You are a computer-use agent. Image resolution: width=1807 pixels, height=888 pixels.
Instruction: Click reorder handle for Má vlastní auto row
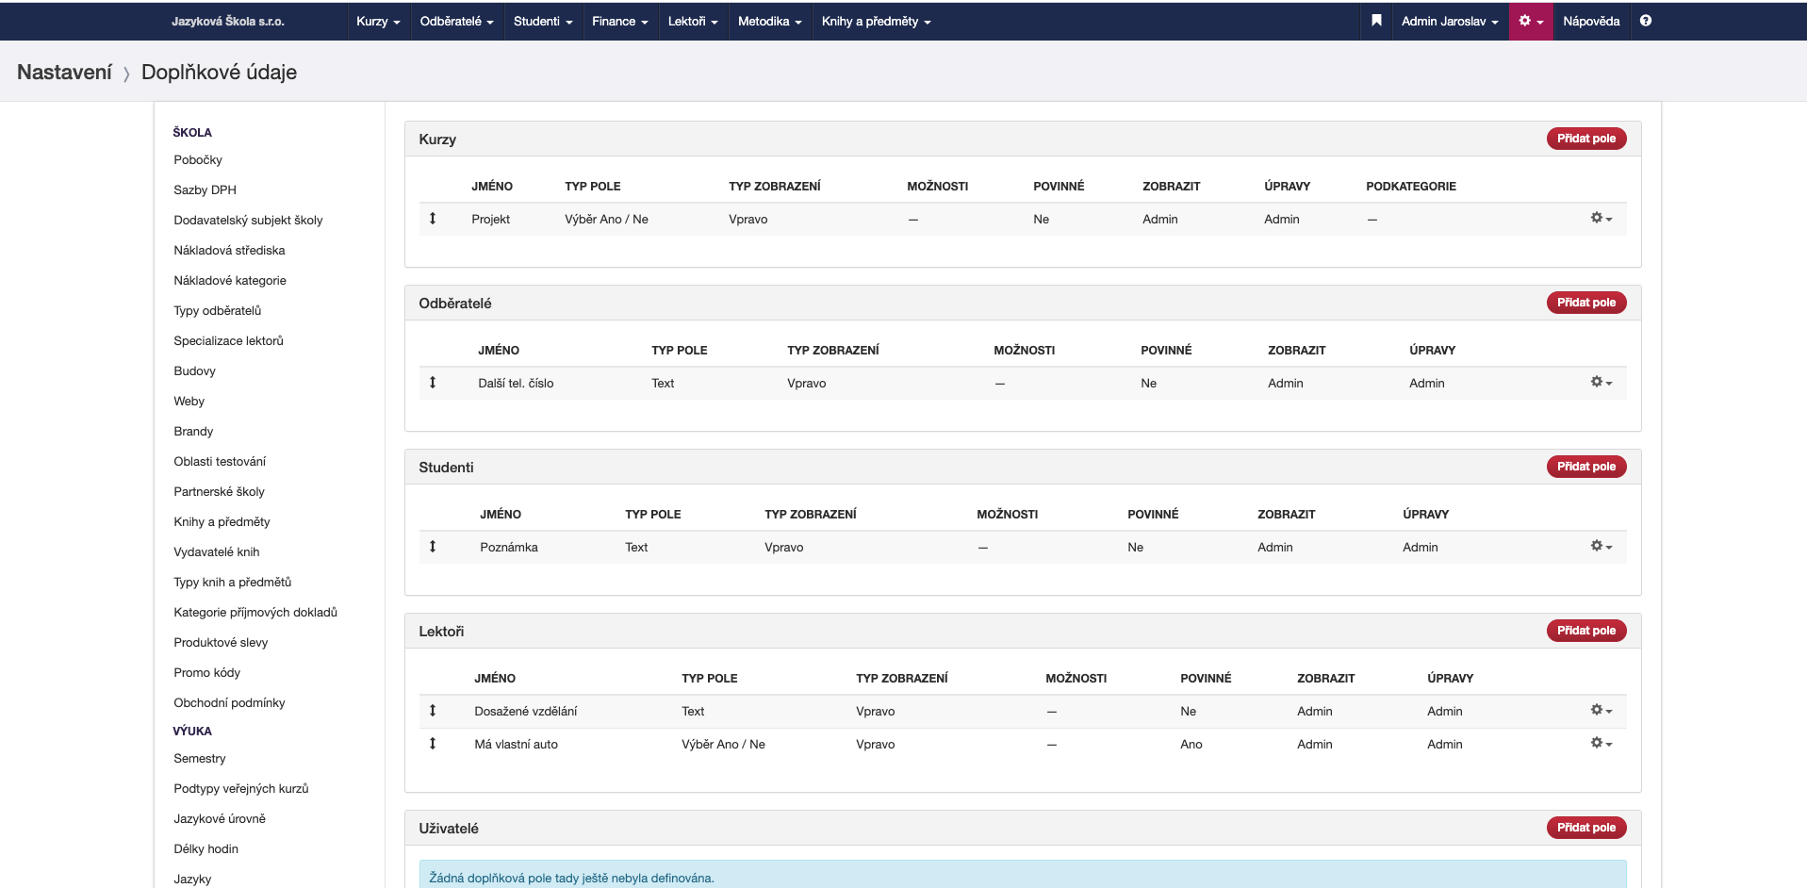click(x=433, y=744)
